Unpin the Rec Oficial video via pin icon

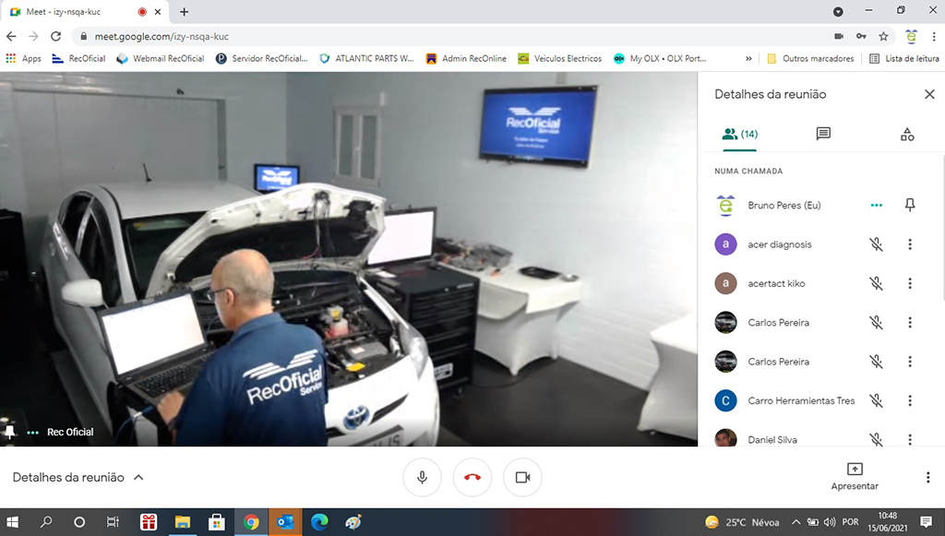[x=9, y=432]
